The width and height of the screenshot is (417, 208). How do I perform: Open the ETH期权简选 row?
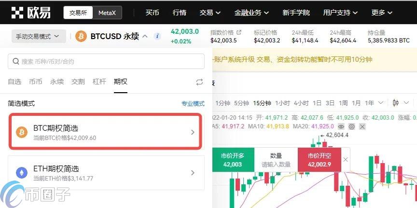pyautogui.click(x=106, y=173)
